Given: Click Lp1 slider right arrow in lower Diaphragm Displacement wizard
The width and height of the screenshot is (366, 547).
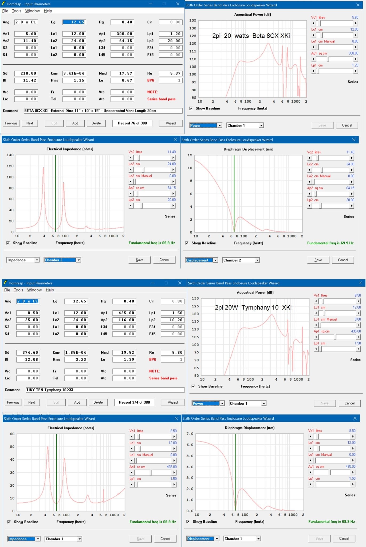Looking at the screenshot, I should (353, 484).
